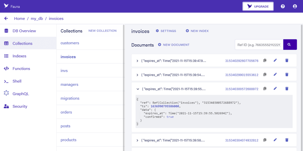303x151 pixels.
Task: Click invoices in the breadcrumb
Action: [56, 19]
